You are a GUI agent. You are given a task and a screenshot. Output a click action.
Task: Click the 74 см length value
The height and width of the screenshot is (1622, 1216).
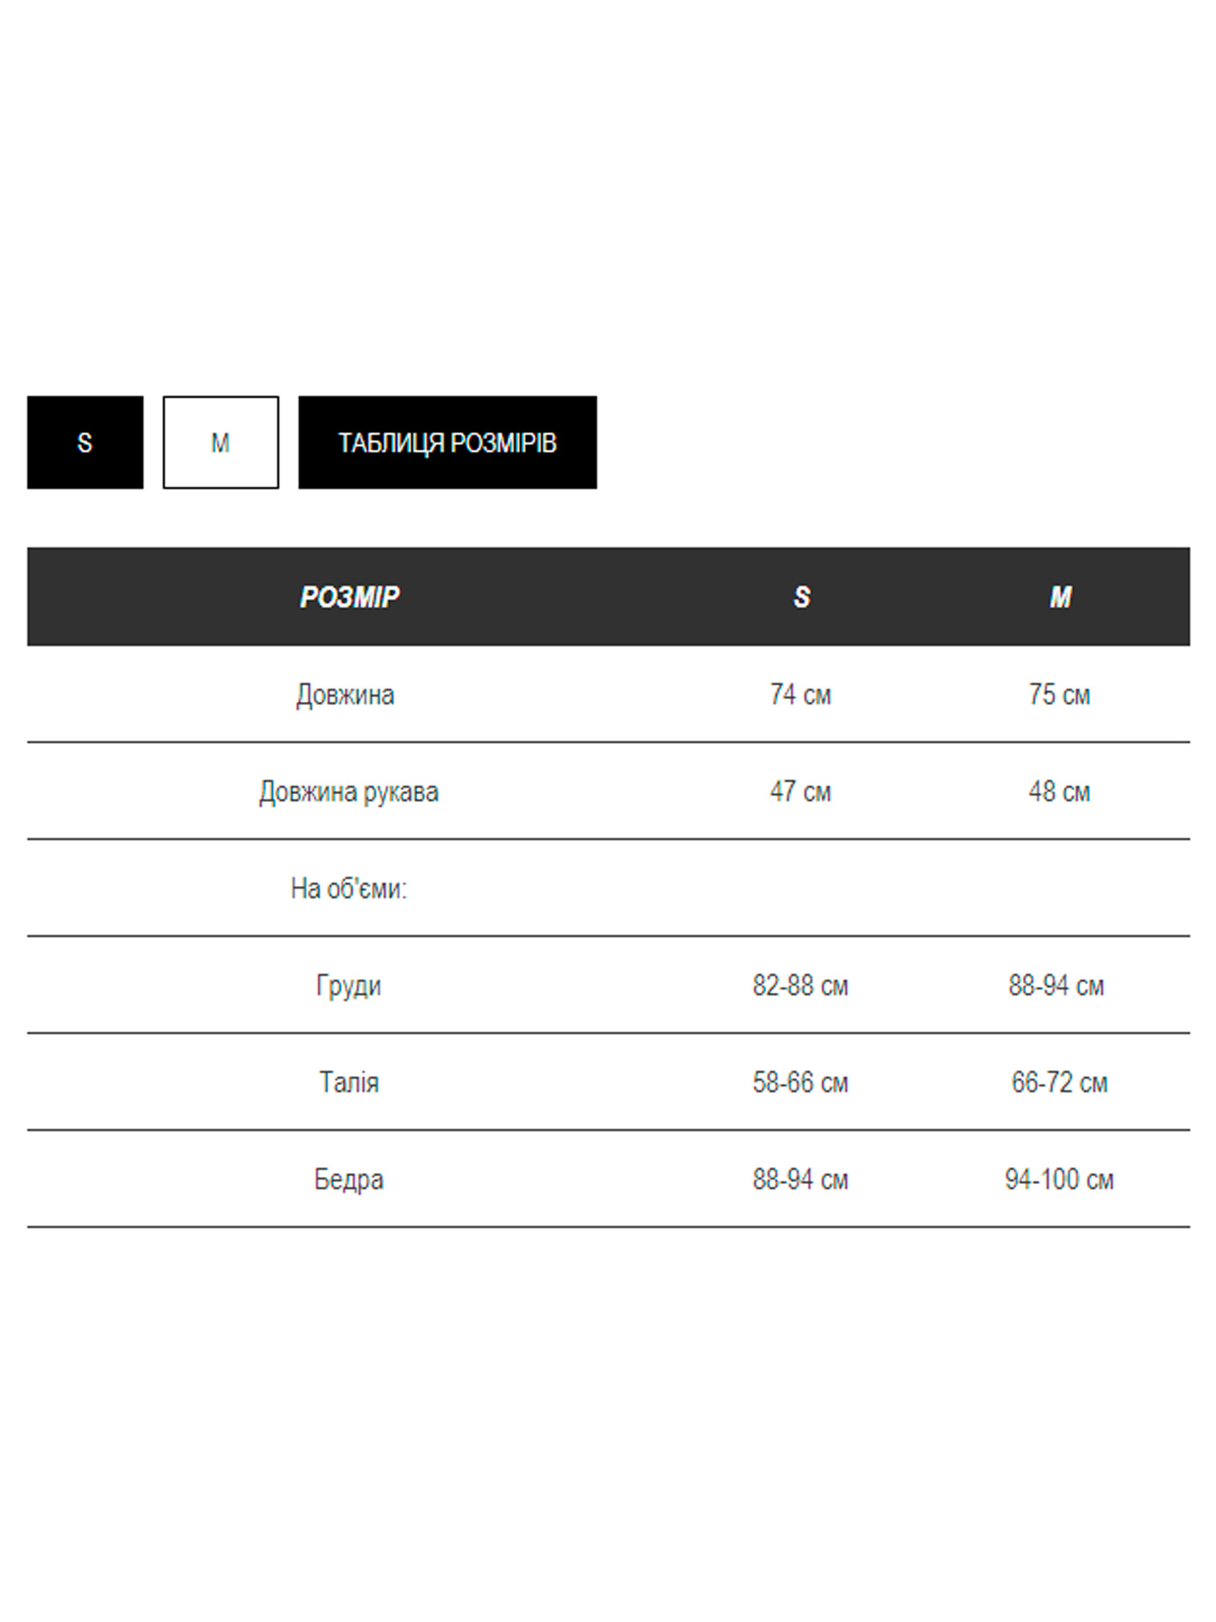click(801, 695)
